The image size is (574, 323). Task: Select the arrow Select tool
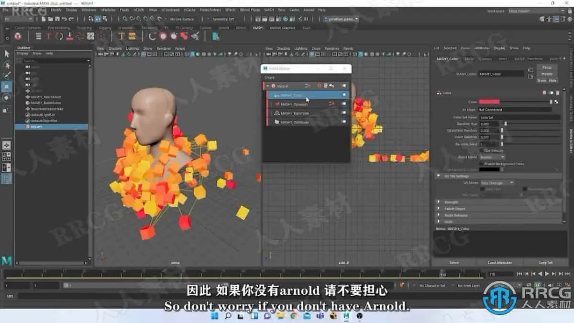[7, 54]
